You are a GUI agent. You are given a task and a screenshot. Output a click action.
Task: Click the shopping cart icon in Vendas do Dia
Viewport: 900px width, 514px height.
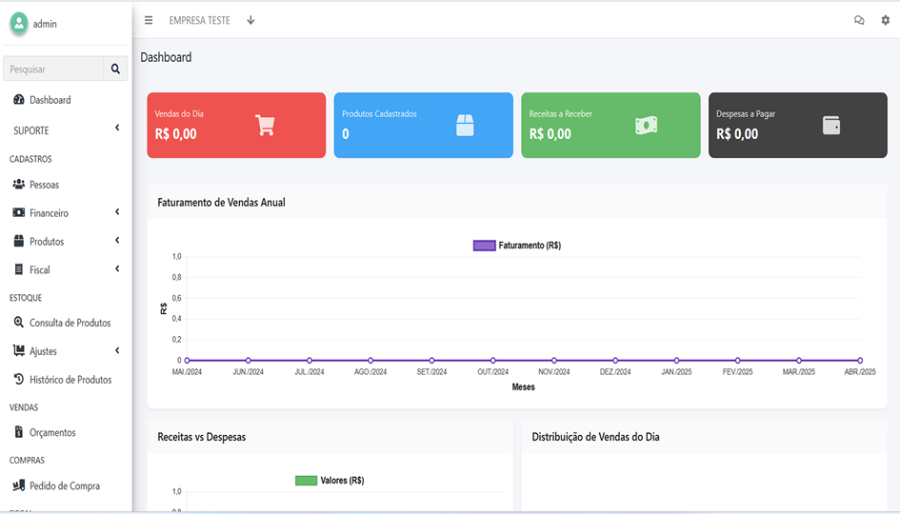265,125
